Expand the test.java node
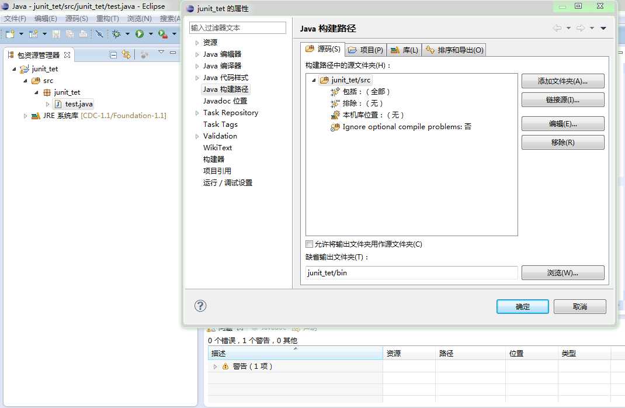Viewport: 625px width, 408px height. (x=47, y=104)
